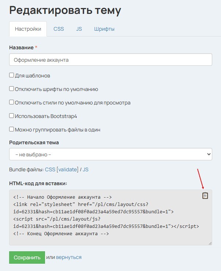Open the Bundle JS file link
The width and height of the screenshot is (221, 271).
(85, 169)
